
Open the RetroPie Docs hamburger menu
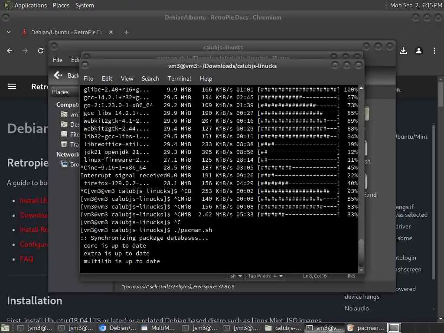click(x=12, y=86)
